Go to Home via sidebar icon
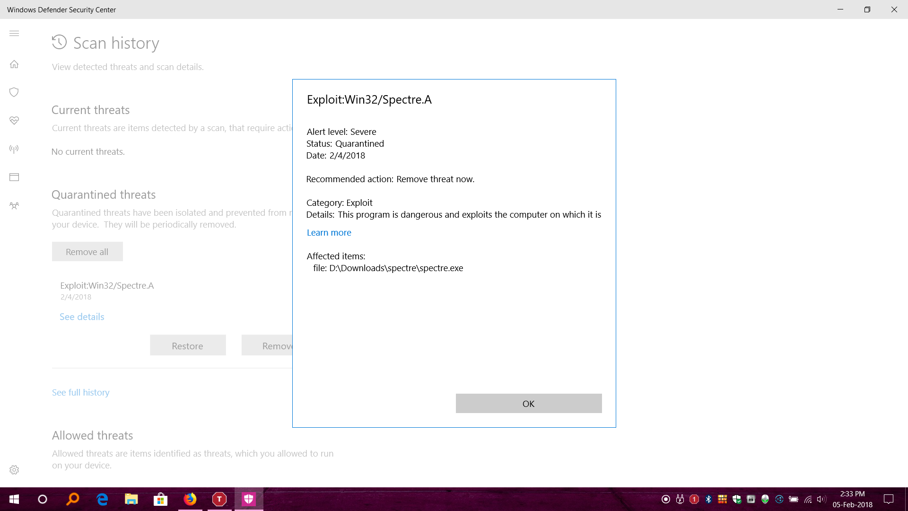 (14, 64)
